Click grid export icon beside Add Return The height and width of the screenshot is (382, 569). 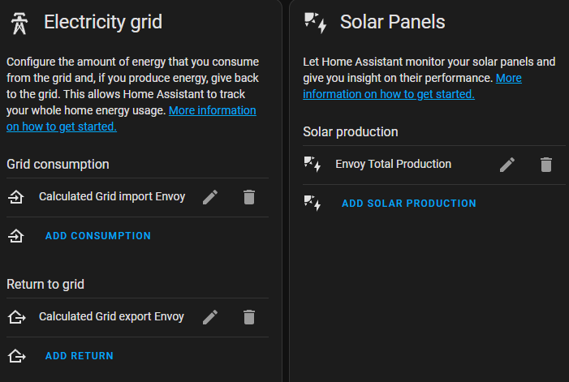pyautogui.click(x=17, y=356)
